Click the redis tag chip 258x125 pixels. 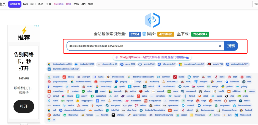coord(144,91)
